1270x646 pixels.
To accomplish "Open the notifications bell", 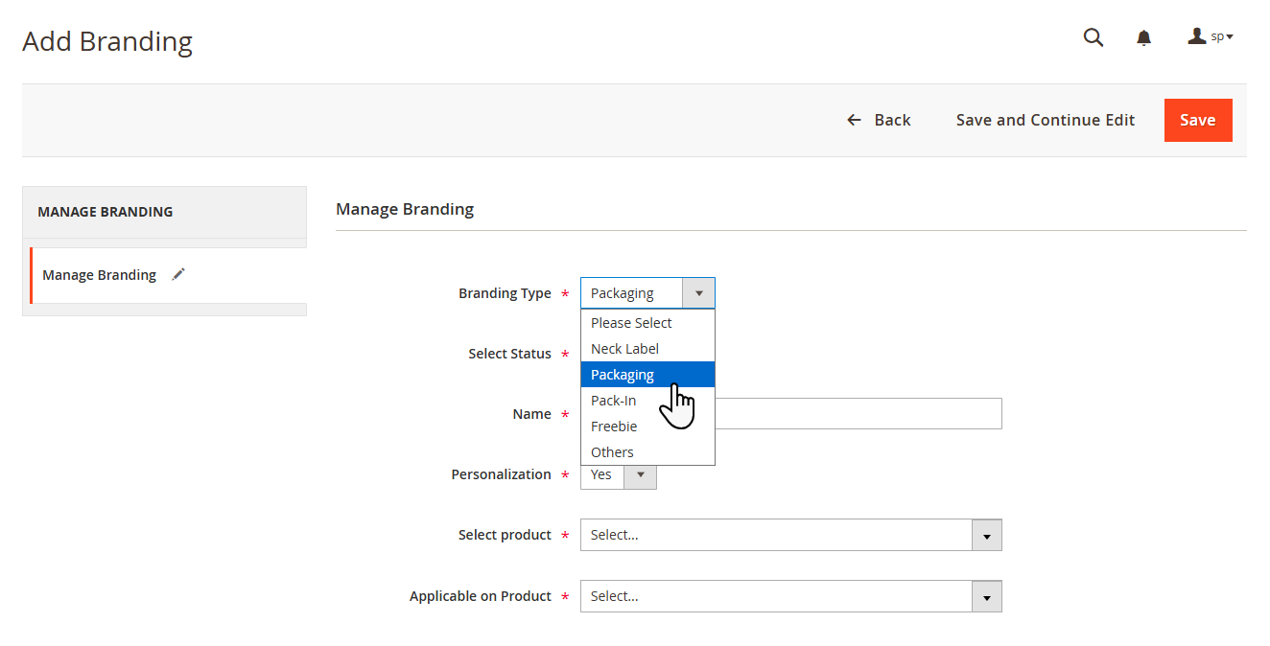I will tap(1143, 38).
